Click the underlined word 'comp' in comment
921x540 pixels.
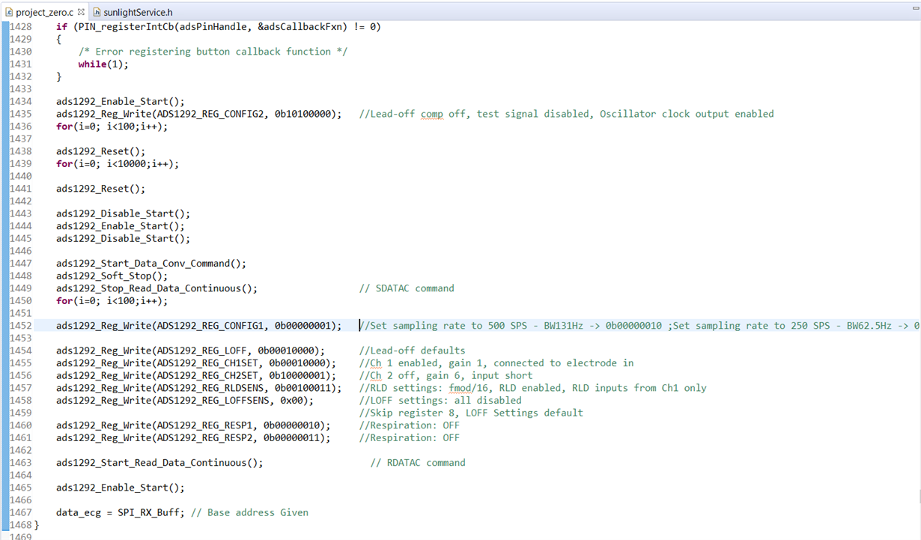tap(431, 114)
